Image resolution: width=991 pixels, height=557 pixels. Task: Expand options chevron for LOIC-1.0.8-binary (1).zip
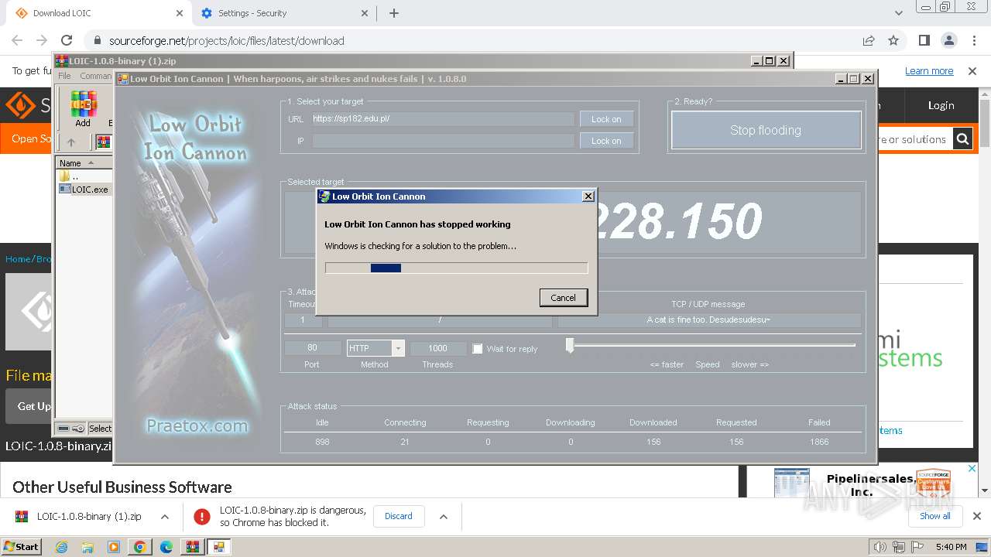164,516
